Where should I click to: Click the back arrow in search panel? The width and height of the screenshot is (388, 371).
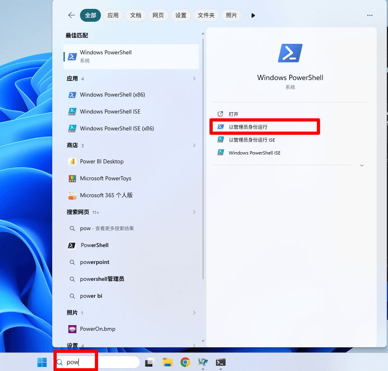(x=72, y=15)
